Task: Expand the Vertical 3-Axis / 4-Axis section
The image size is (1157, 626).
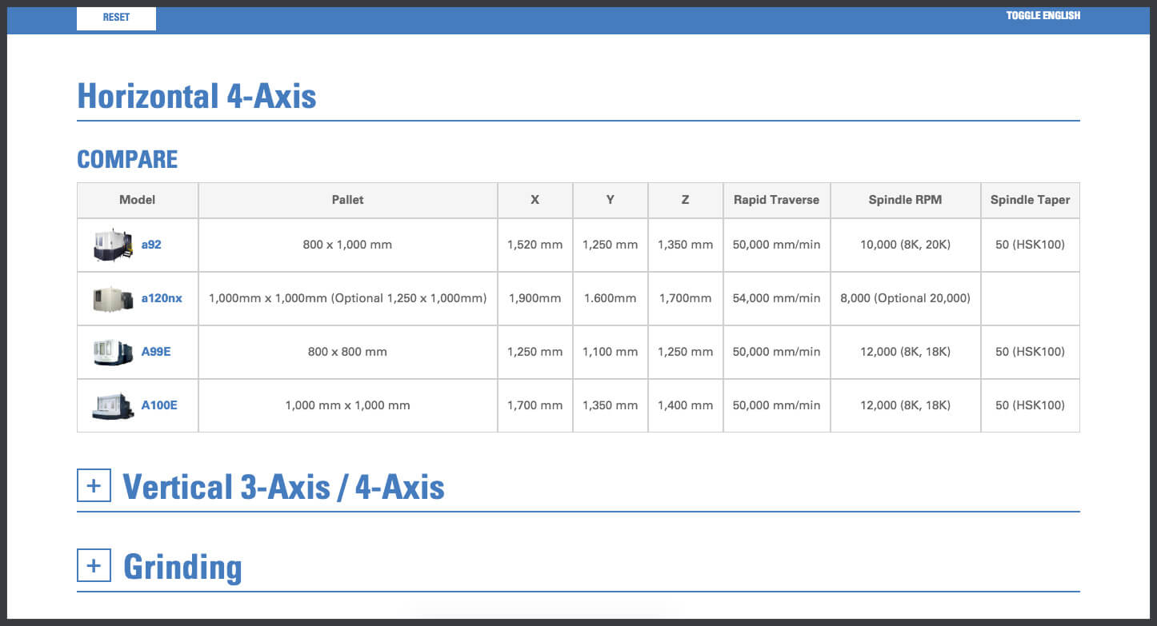Action: pos(94,486)
